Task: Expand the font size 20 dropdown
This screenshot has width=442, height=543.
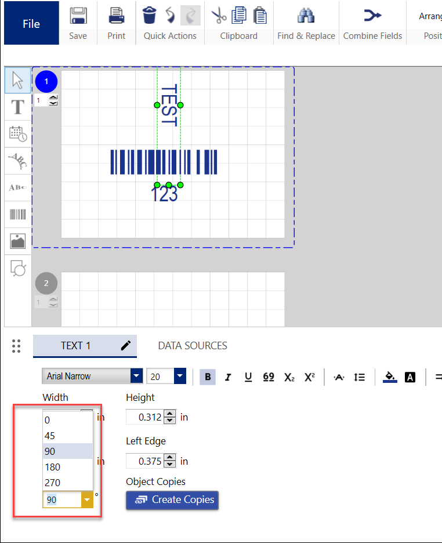Action: coord(179,376)
